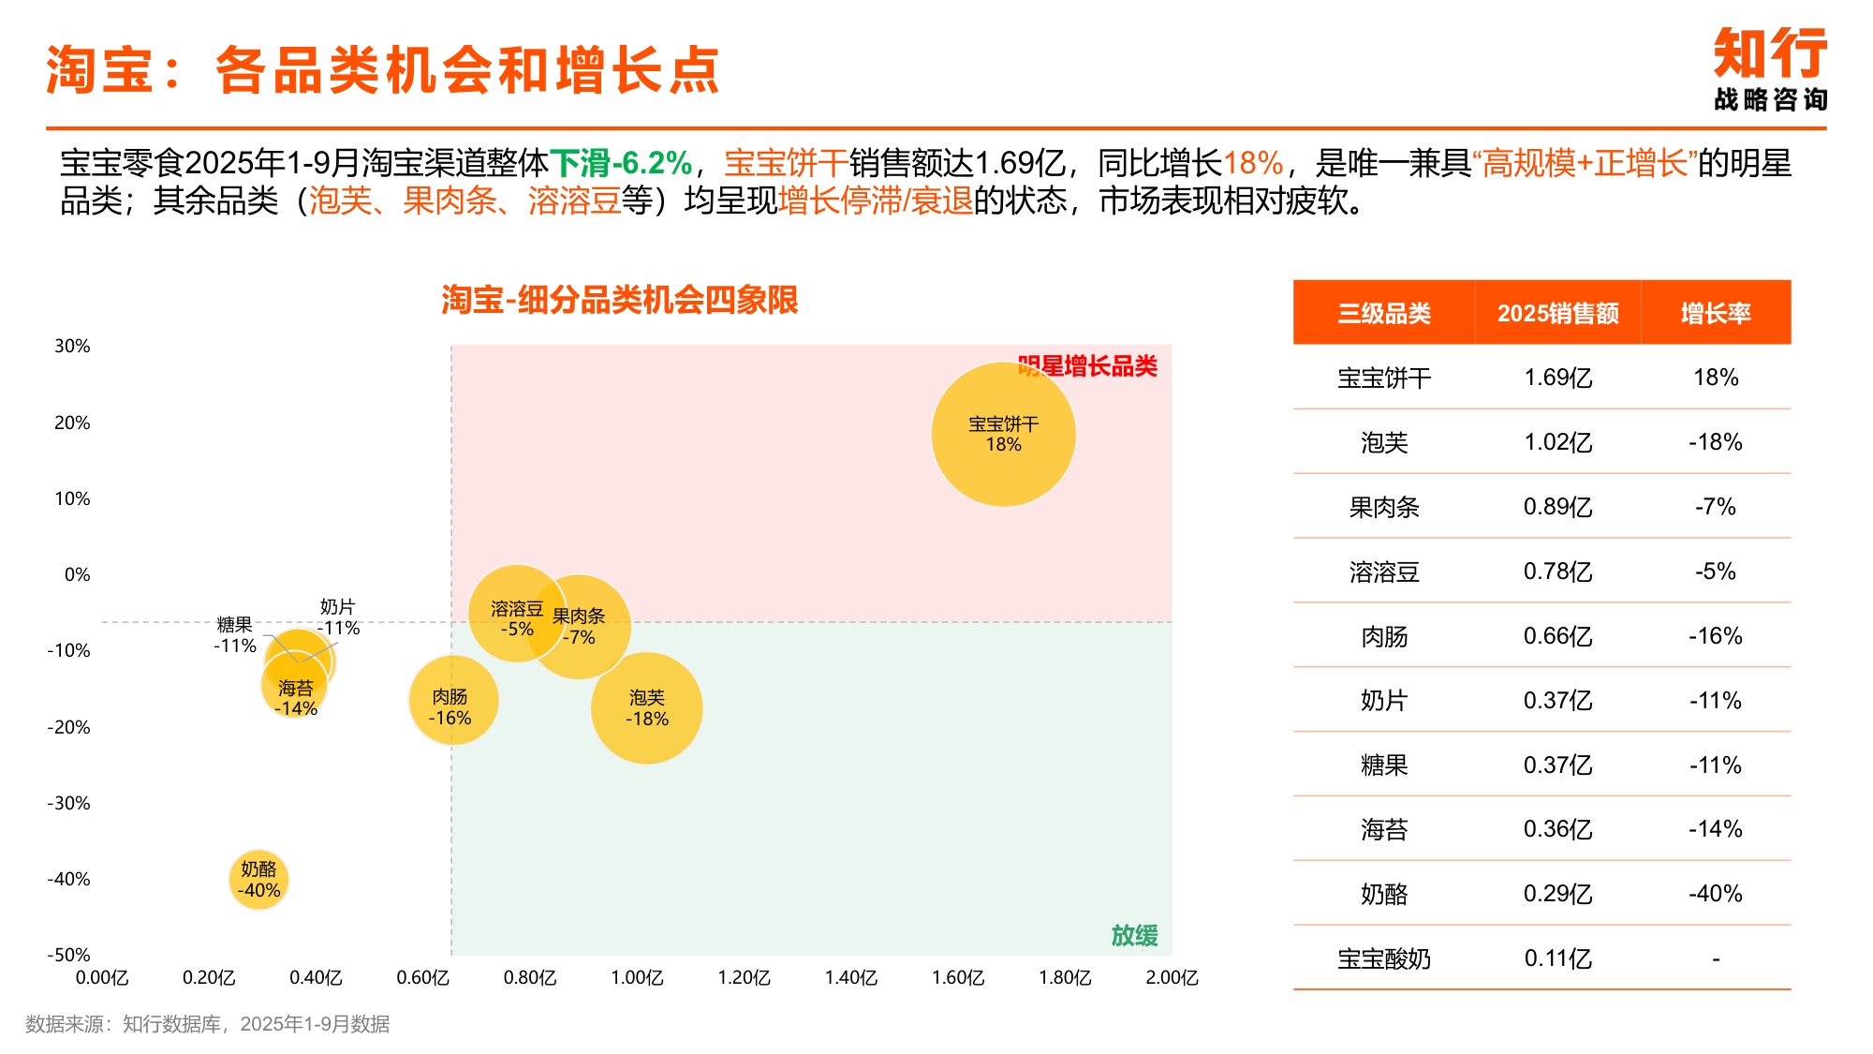Click the 明星增长品类 quadrant label
The image size is (1873, 1054).
(x=1088, y=365)
